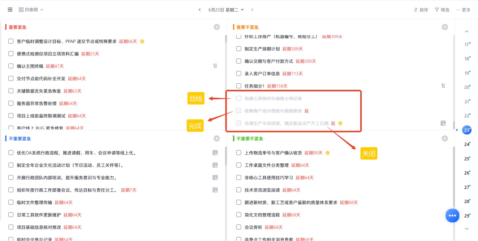Click star icon on 上传物流单号 task
Screen dimensions: 478x241
click(327, 153)
